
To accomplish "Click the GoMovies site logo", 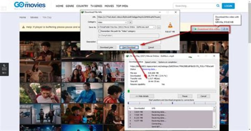I will point(30,5).
